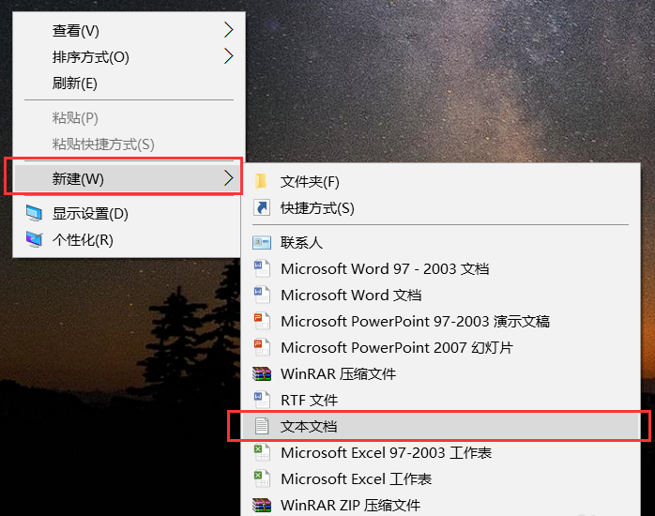Click the PowerPoint icon for 97-2003 演示文稿

tap(262, 321)
